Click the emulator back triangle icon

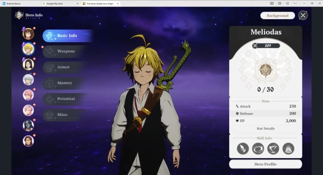pos(287,3)
